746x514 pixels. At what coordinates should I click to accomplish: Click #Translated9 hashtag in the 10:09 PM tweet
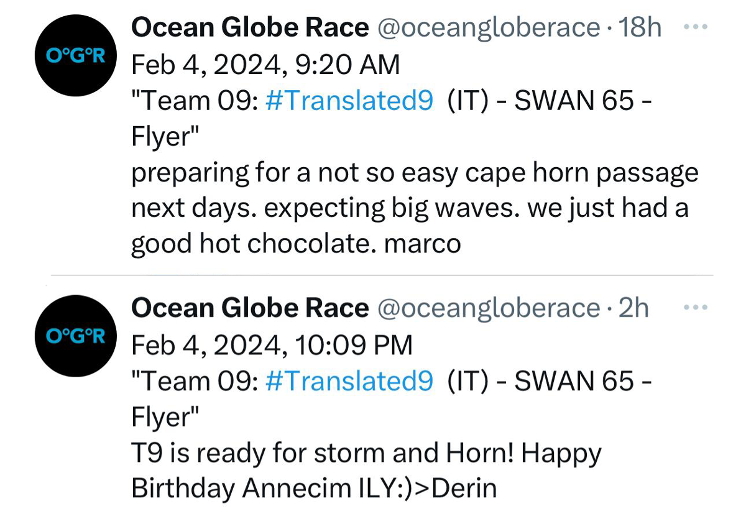(349, 381)
